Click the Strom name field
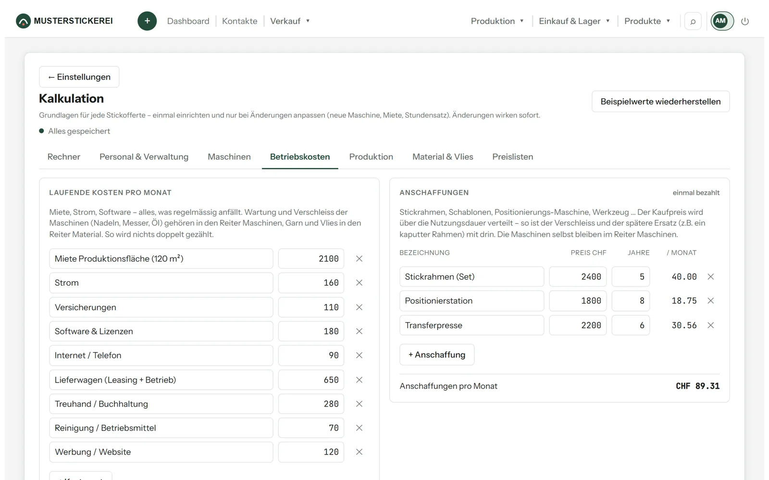The height and width of the screenshot is (480, 769). [161, 283]
